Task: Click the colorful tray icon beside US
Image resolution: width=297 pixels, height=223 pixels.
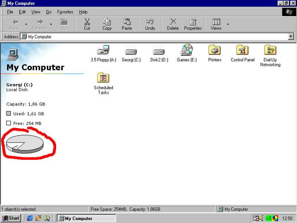Action: tap(275, 218)
